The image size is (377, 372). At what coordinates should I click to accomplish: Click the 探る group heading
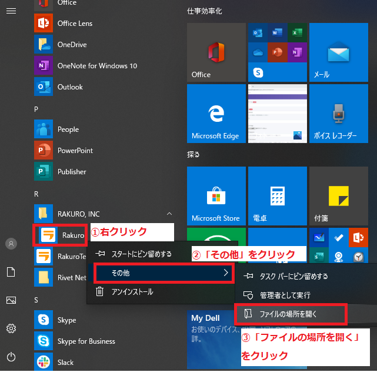(x=193, y=154)
